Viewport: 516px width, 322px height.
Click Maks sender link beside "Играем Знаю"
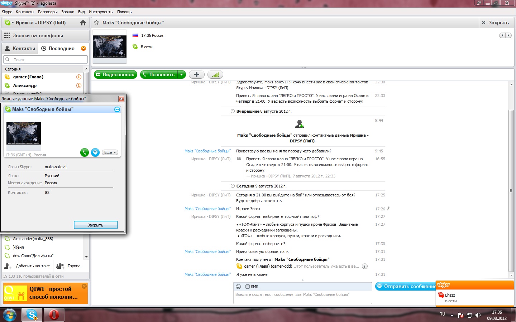(x=207, y=209)
